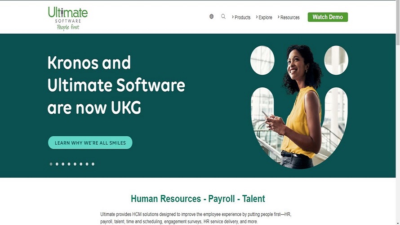This screenshot has height=225, width=400.
Task: Click the search magnifier icon
Action: point(223,17)
